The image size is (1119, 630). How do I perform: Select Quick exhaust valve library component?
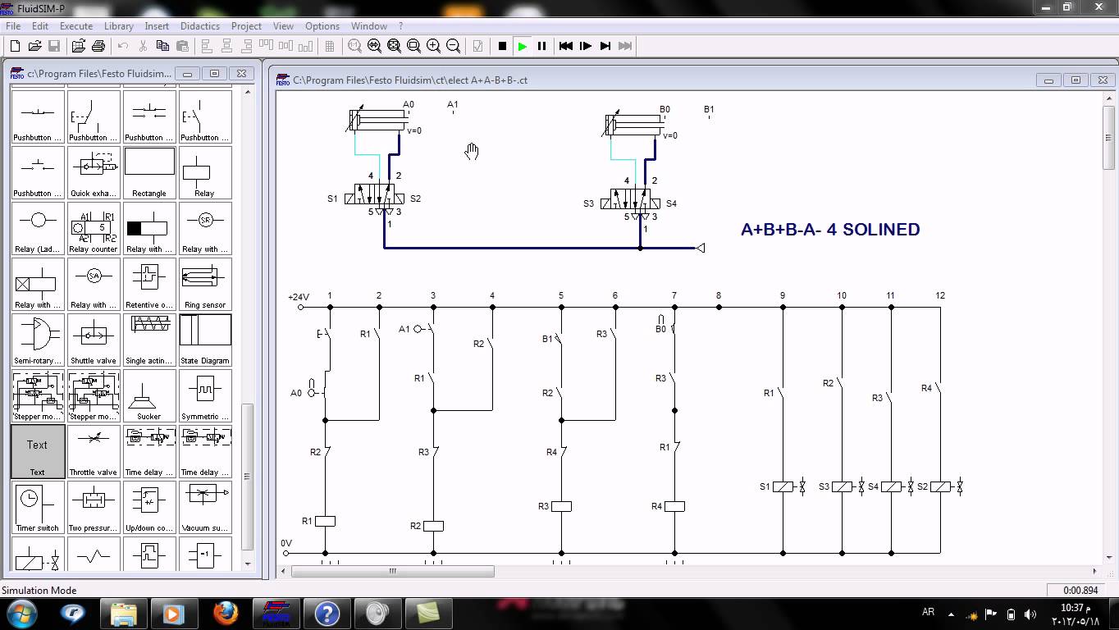click(x=94, y=172)
